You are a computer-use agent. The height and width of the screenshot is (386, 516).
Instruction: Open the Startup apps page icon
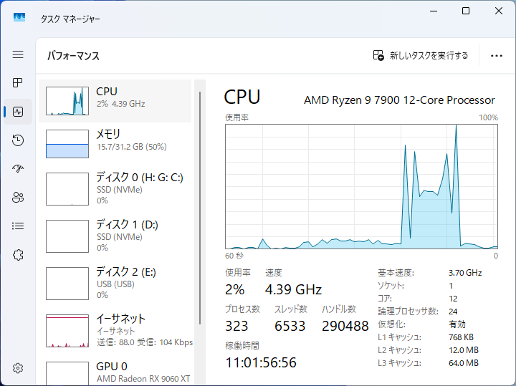[18, 169]
